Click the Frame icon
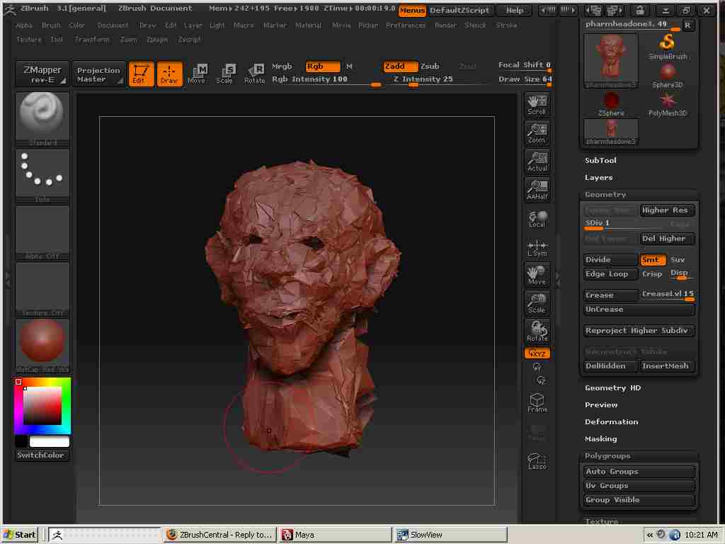The height and width of the screenshot is (544, 725). (x=537, y=403)
